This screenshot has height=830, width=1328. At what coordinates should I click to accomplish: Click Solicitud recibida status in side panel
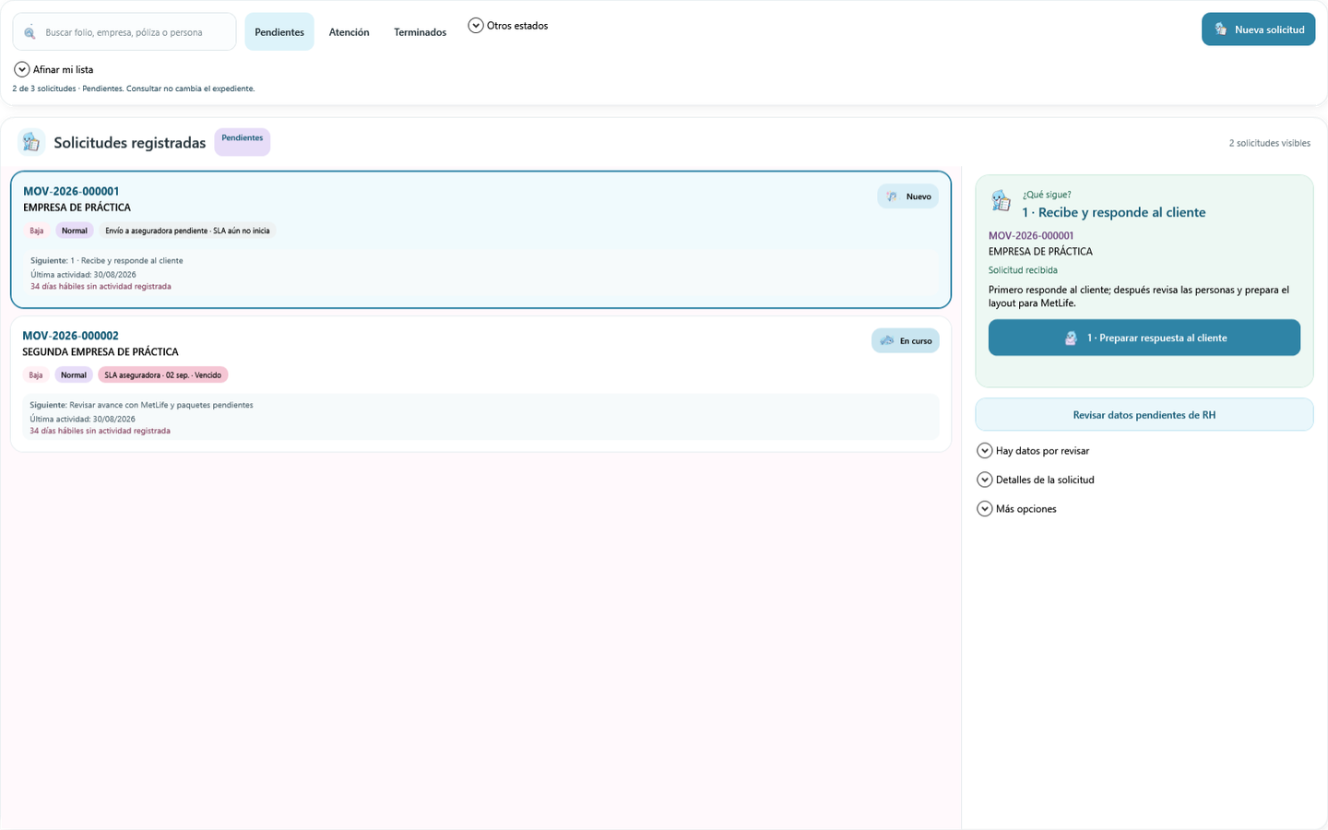1023,270
